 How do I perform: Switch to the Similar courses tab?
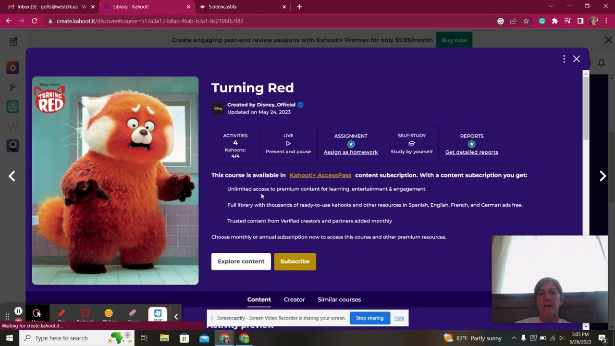click(x=339, y=299)
